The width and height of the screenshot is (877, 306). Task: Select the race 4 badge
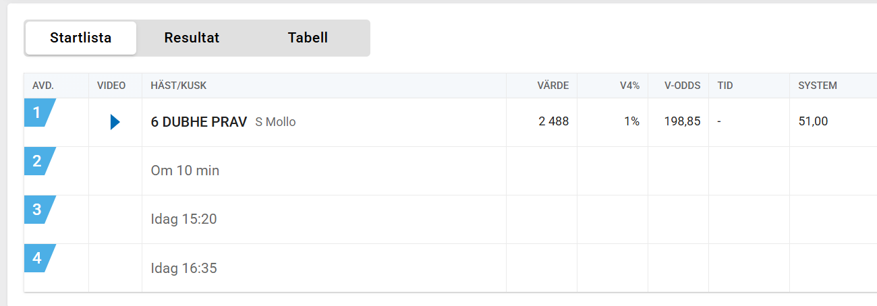coord(39,258)
